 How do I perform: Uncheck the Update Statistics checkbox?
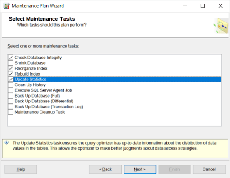pyautogui.click(x=10, y=79)
